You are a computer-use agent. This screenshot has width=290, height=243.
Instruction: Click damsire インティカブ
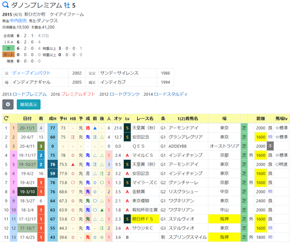click(113, 82)
